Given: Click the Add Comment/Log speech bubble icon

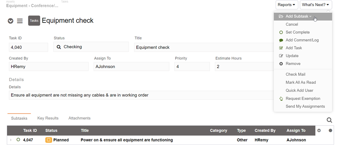Looking at the screenshot, I should point(281,40).
